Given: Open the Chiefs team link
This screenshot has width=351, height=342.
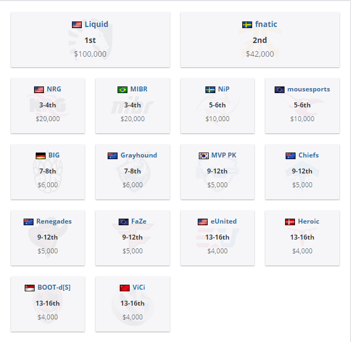Looking at the screenshot, I should [309, 155].
